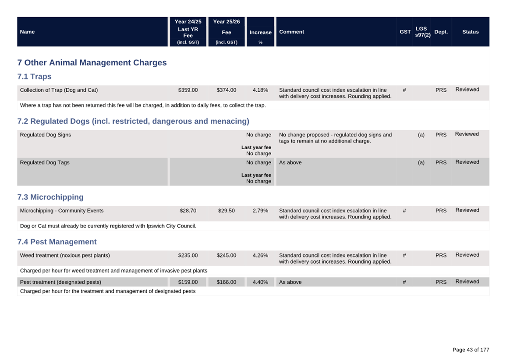506x358 pixels.
Task: Select the $374.00 trap collection fee
Action: point(226,90)
